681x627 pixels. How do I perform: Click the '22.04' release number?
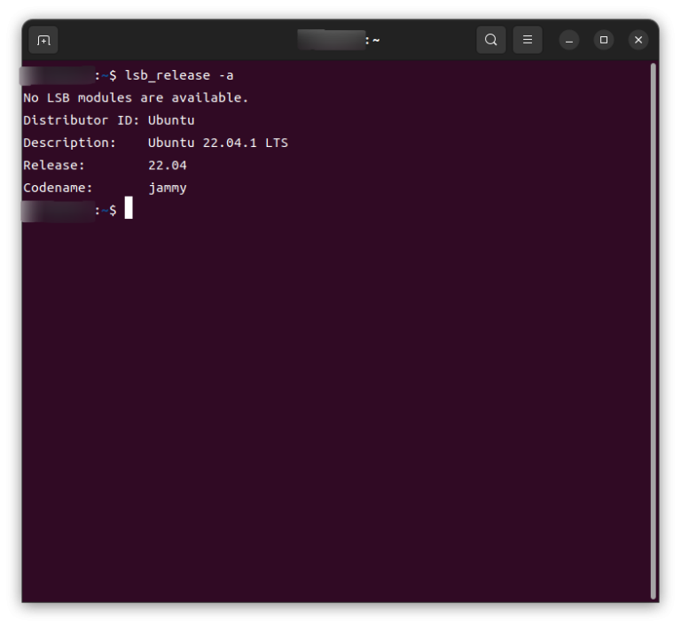coord(168,165)
